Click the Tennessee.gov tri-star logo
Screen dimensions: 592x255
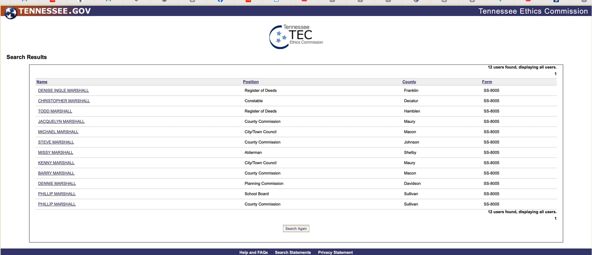click(11, 13)
